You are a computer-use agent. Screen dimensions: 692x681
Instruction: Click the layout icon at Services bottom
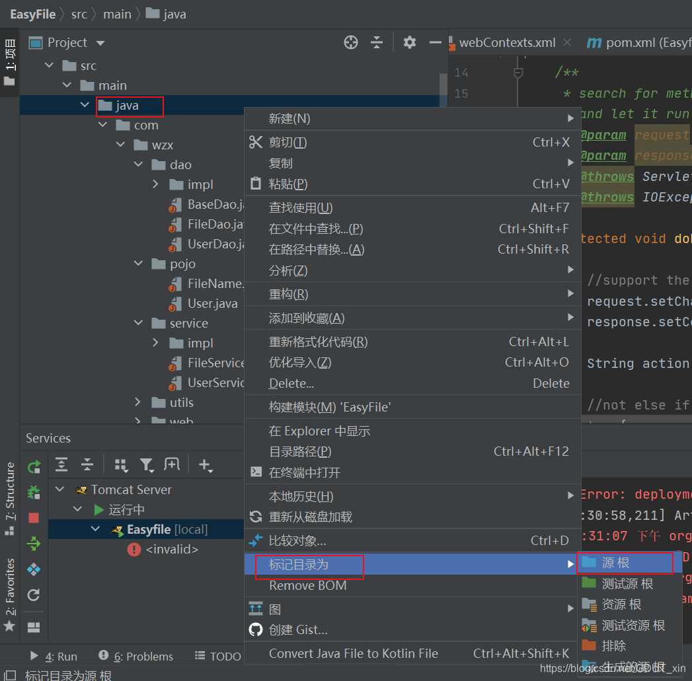pyautogui.click(x=34, y=627)
